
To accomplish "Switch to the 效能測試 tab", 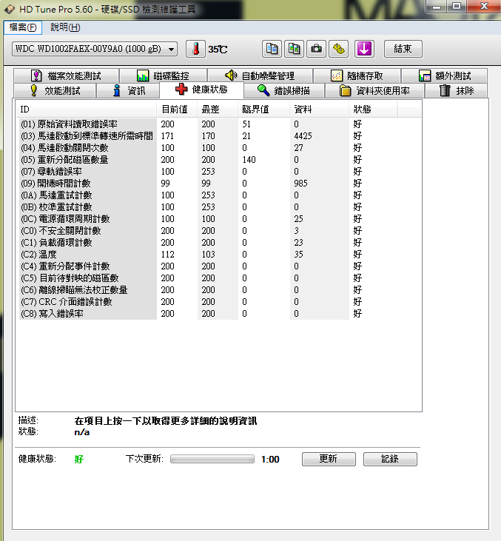I will click(x=55, y=91).
